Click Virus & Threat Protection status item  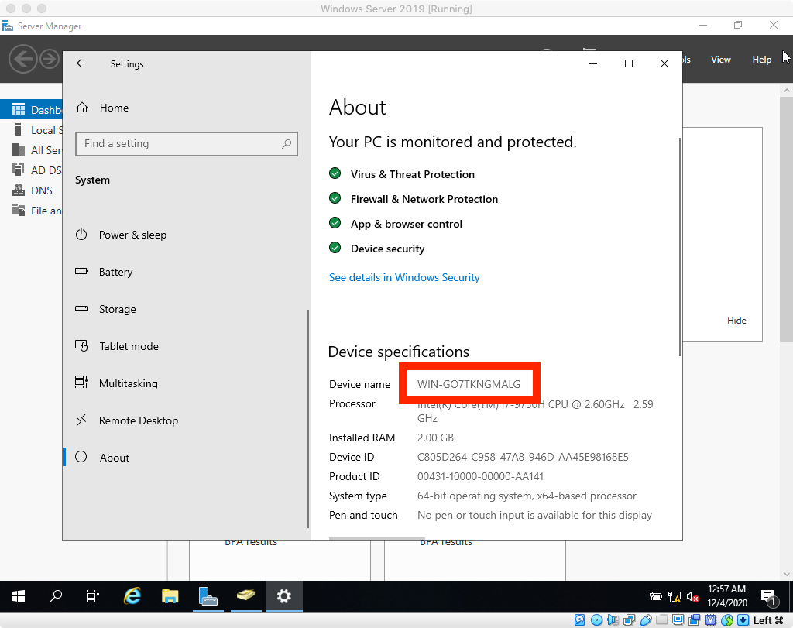pyautogui.click(x=402, y=174)
